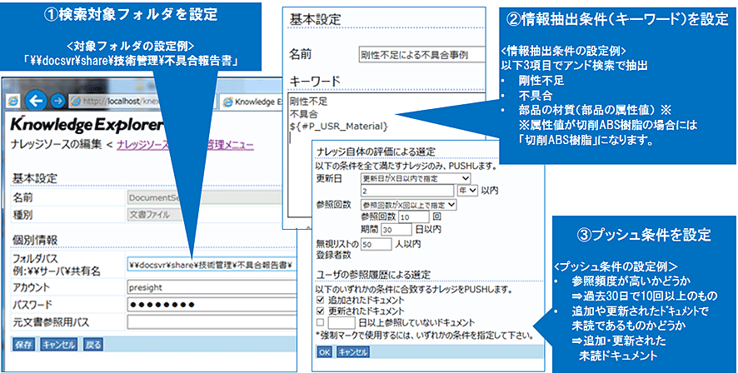Image resolution: width=738 pixels, height=373 pixels.
Task: Click the Internet Explorer icon beside the back arrow
Action: pos(15,100)
